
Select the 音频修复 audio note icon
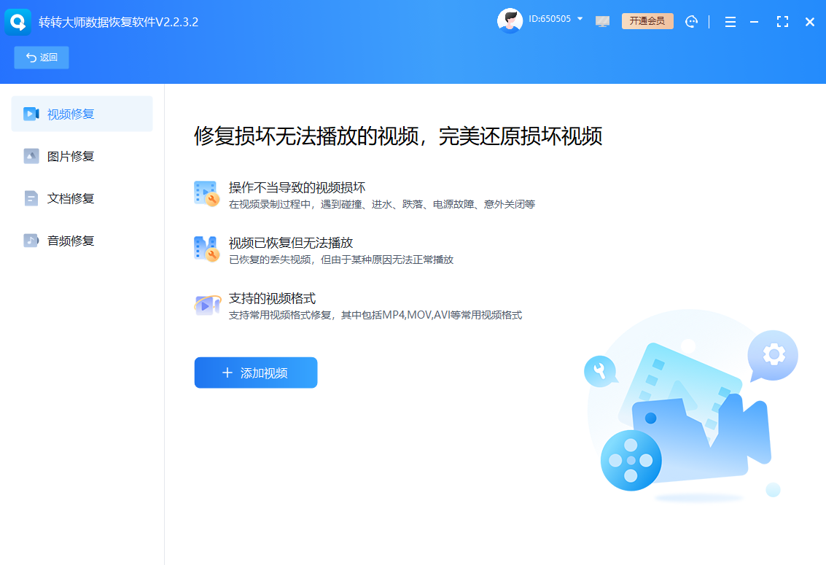click(x=31, y=240)
